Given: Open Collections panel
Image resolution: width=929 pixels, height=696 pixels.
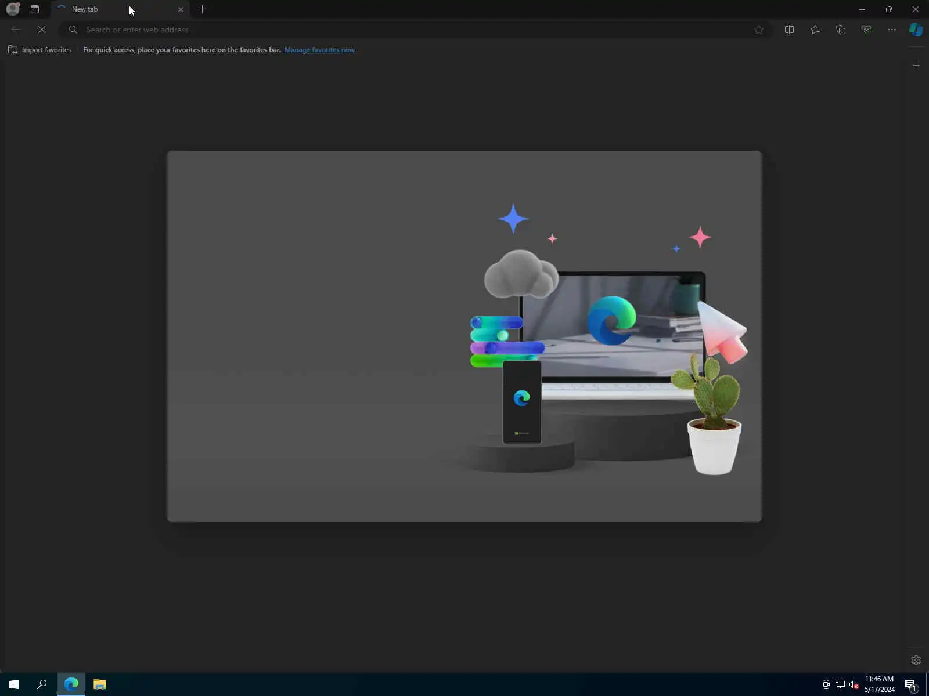Looking at the screenshot, I should click(841, 30).
